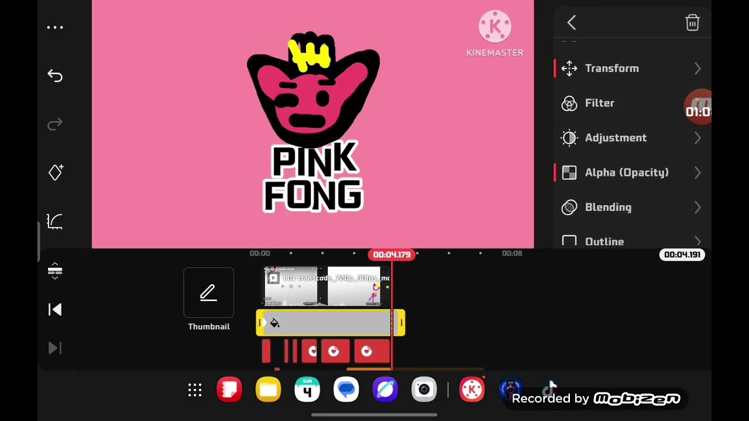Grab the left yellow trim handle
749x421 pixels.
click(260, 323)
